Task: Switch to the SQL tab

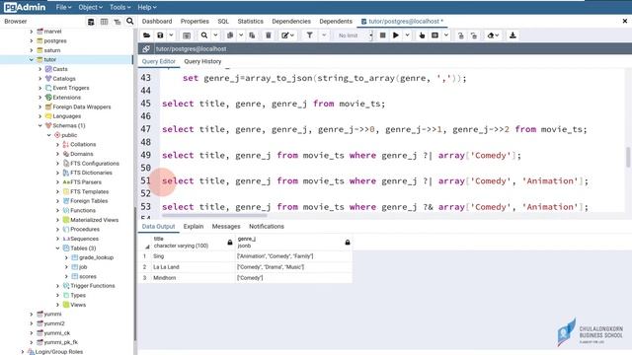Action: [223, 22]
